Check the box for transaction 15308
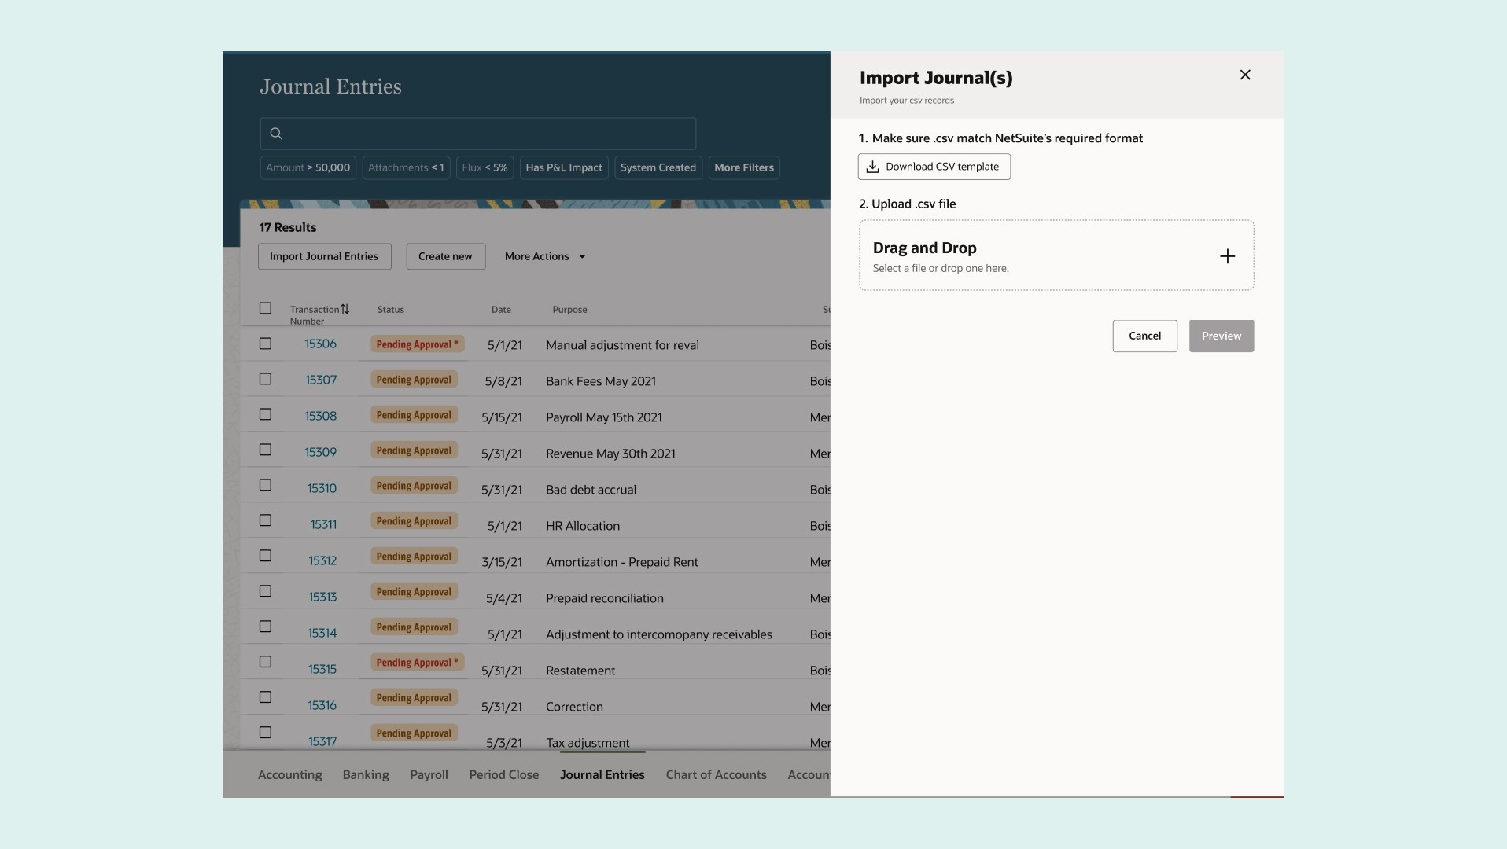The width and height of the screenshot is (1507, 849). click(x=265, y=414)
